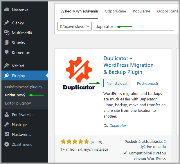The width and height of the screenshot is (180, 164).
Task: Click the Nástenka dashboard icon
Action: pos(7,10)
